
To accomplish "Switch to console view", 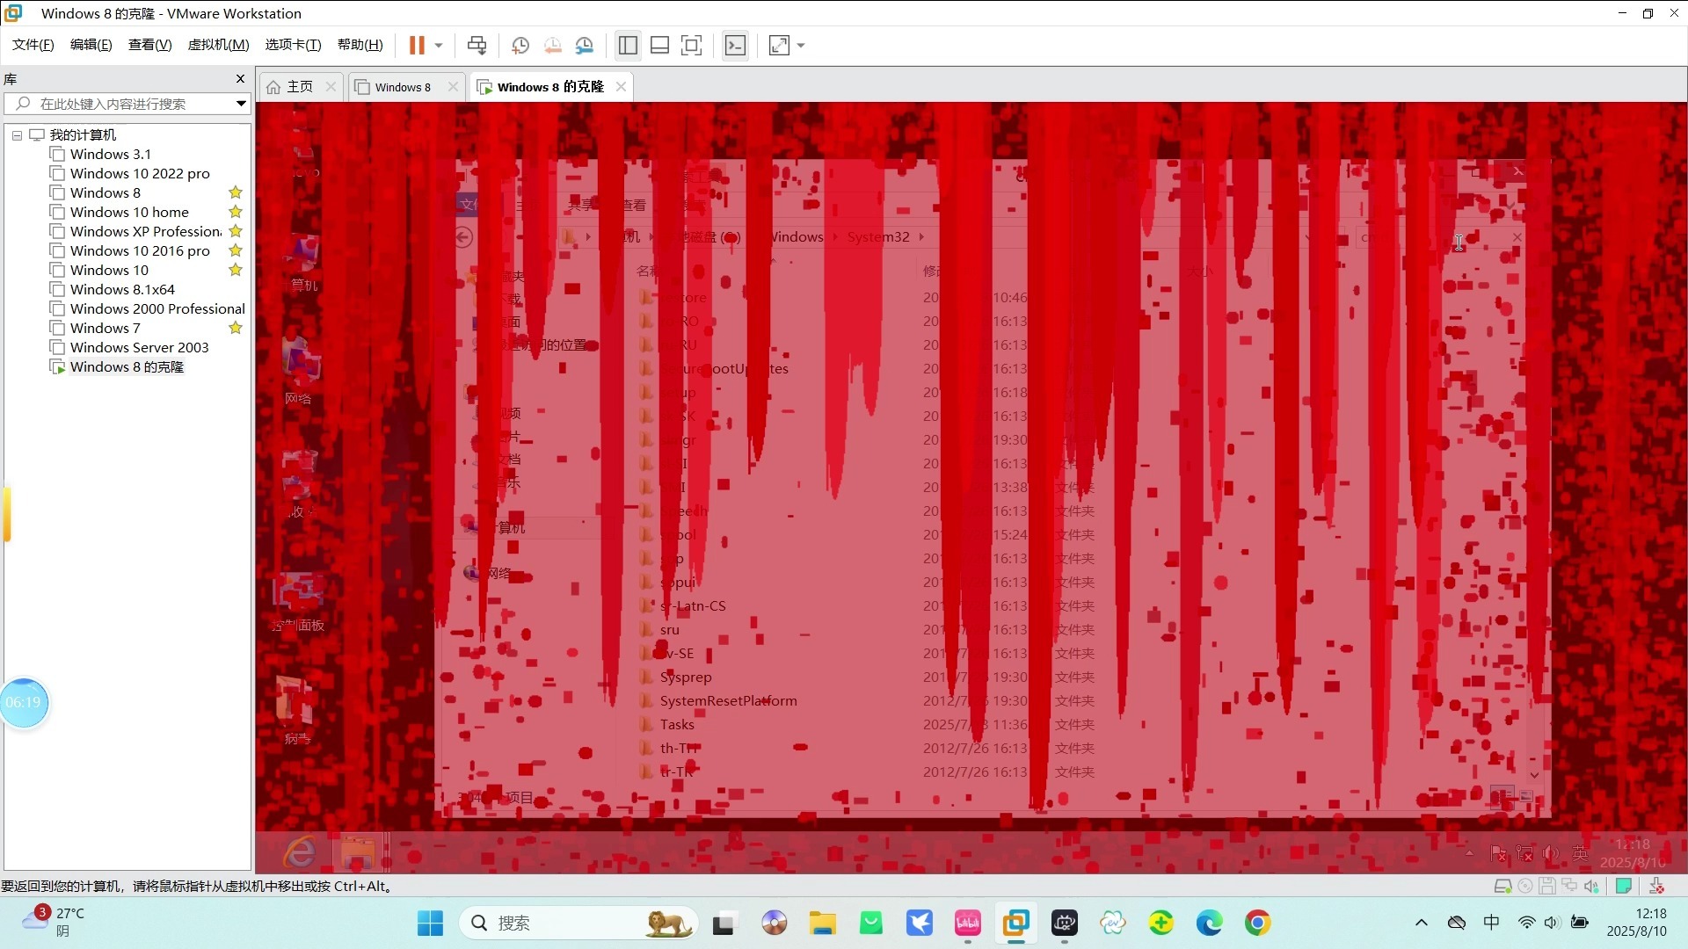I will (735, 45).
